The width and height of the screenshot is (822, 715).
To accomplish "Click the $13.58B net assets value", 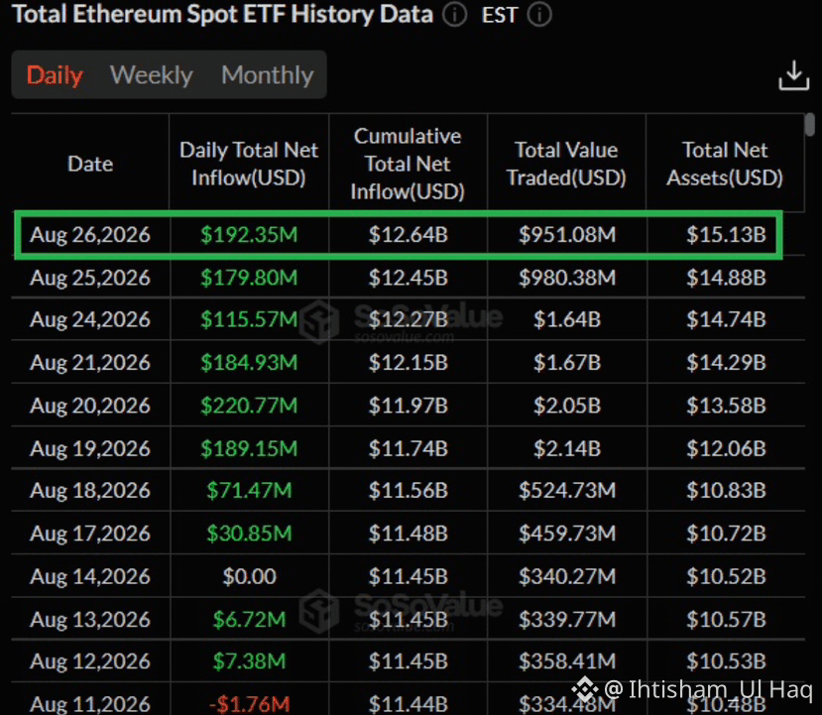I will tap(726, 406).
